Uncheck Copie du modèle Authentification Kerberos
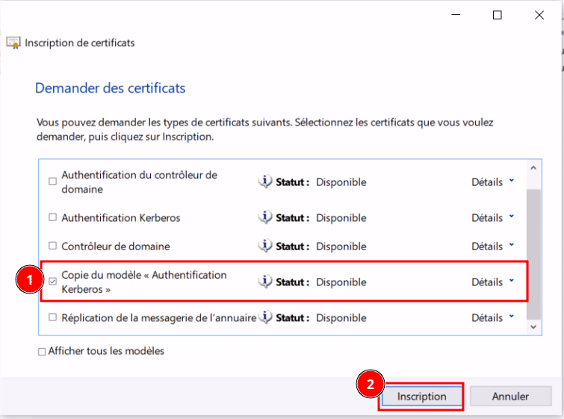The image size is (564, 419). tap(52, 282)
